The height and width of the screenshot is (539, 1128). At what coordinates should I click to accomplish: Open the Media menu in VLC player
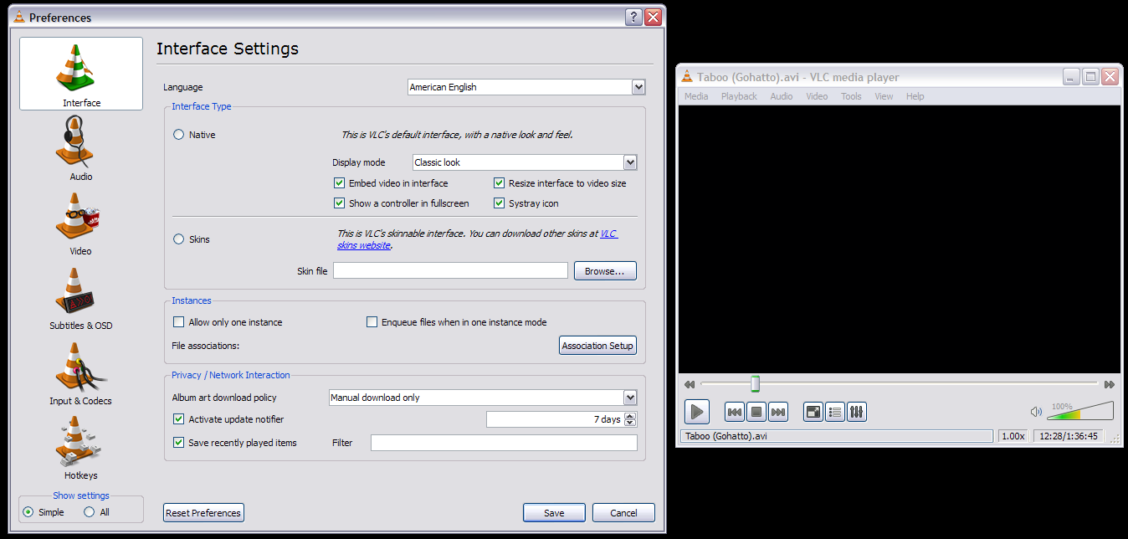696,96
